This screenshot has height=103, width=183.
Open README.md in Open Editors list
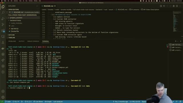23,12
